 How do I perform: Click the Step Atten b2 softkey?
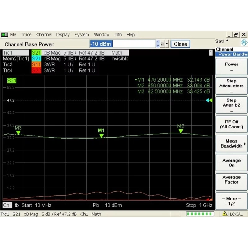pyautogui.click(x=231, y=105)
